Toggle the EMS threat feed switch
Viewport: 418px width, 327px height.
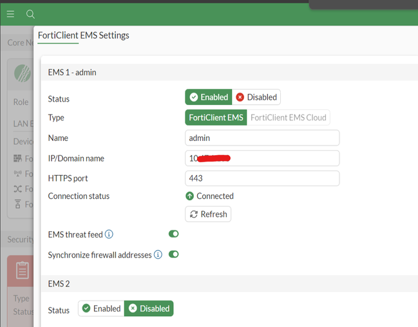click(x=173, y=234)
